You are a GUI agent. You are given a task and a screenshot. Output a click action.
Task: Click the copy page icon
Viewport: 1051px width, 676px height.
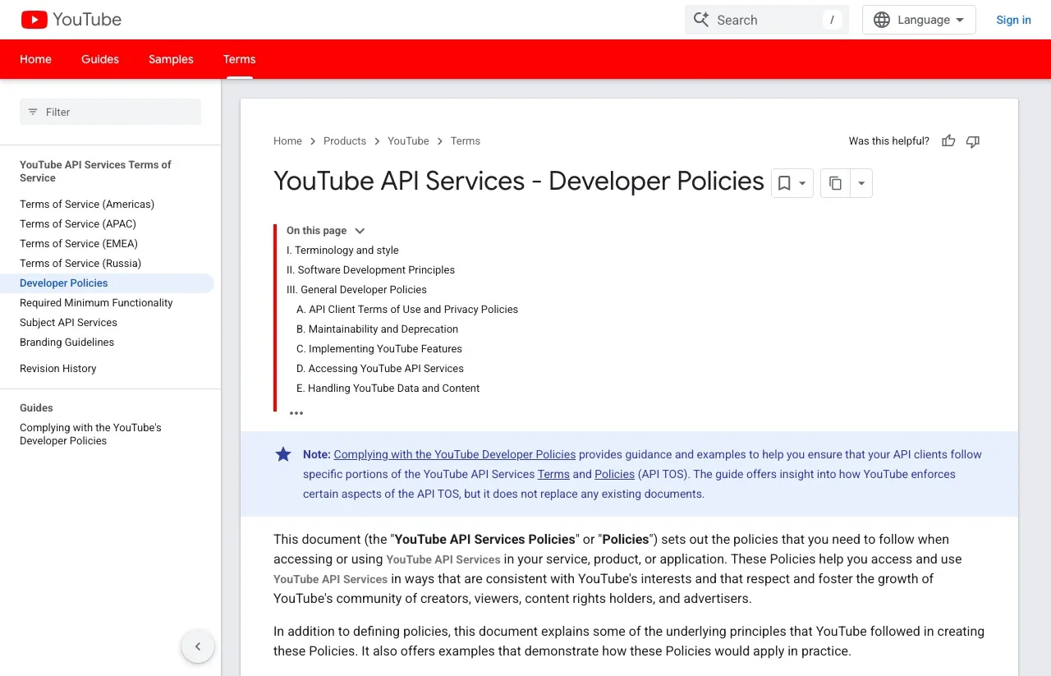coord(835,183)
